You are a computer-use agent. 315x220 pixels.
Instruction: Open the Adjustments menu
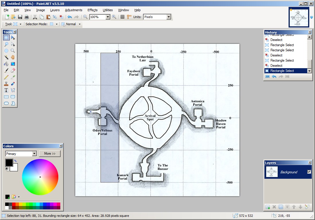click(74, 10)
